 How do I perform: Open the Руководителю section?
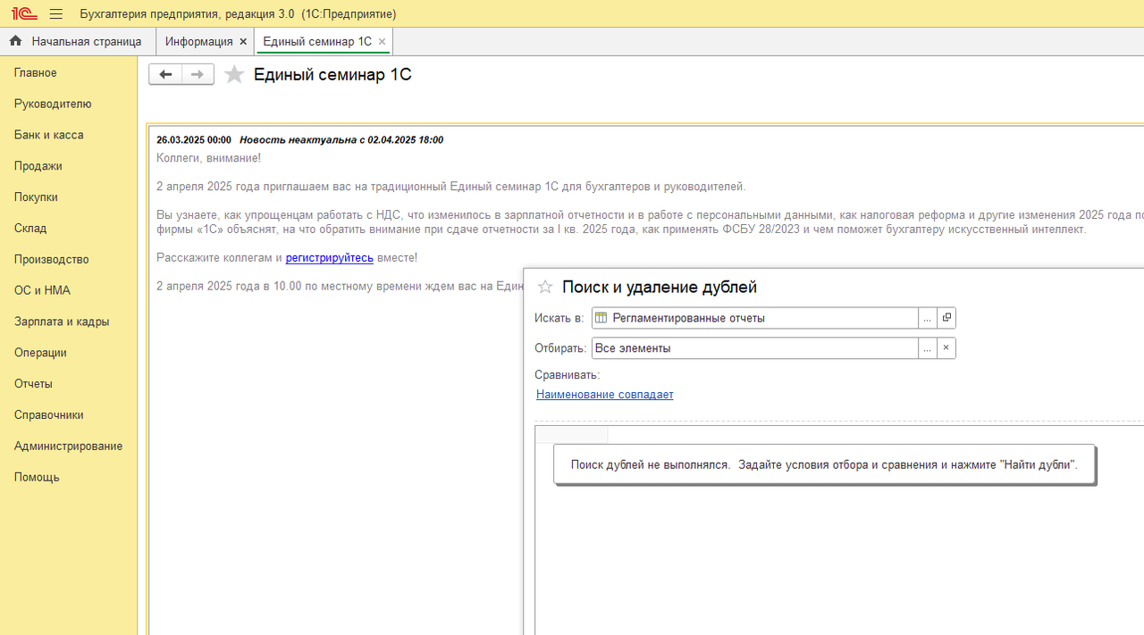(x=53, y=104)
